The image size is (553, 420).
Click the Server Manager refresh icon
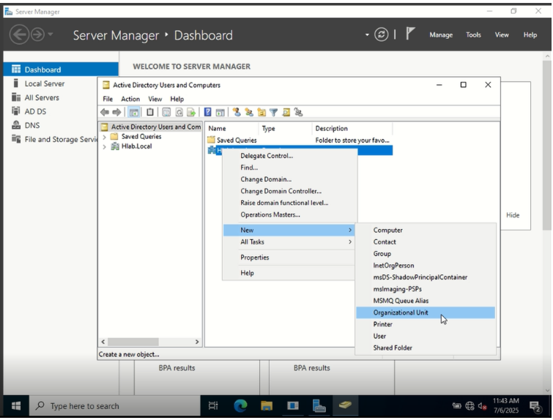pyautogui.click(x=382, y=34)
